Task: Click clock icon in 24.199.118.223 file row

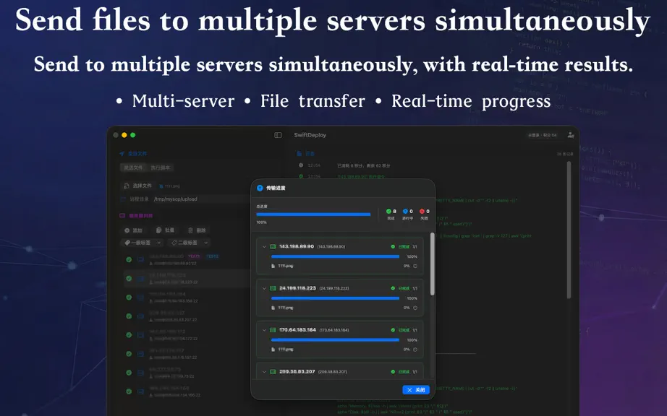Action: tap(415, 308)
